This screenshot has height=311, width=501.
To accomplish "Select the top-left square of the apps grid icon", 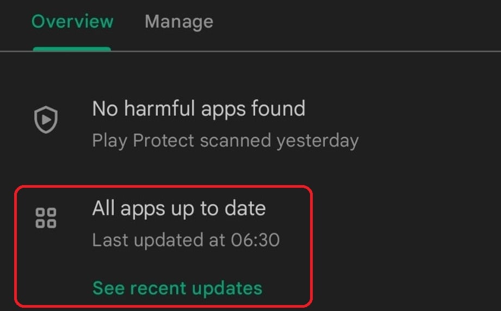I will pos(40,212).
